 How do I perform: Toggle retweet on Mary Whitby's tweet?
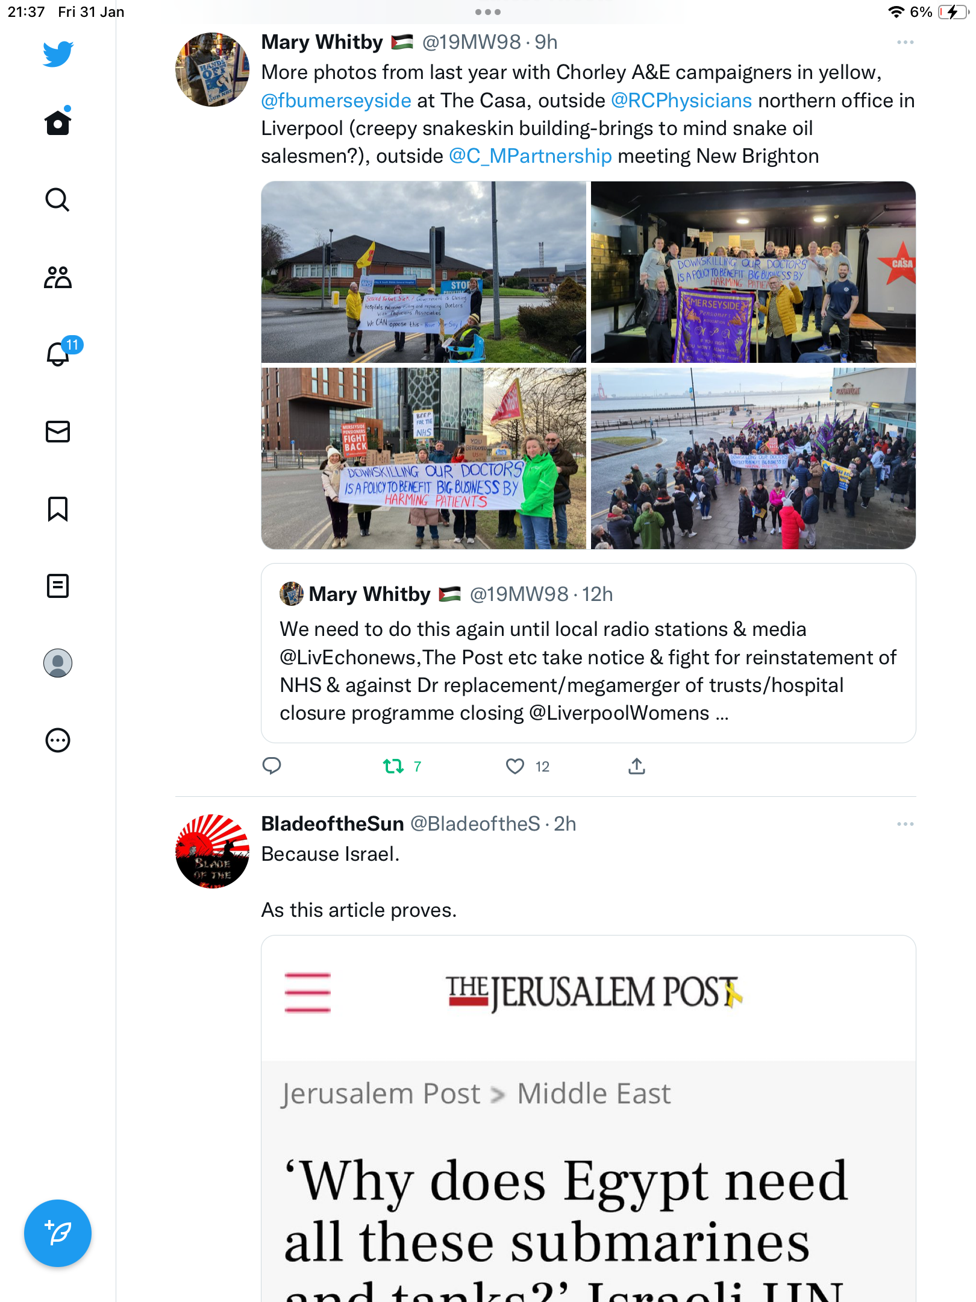coord(402,766)
